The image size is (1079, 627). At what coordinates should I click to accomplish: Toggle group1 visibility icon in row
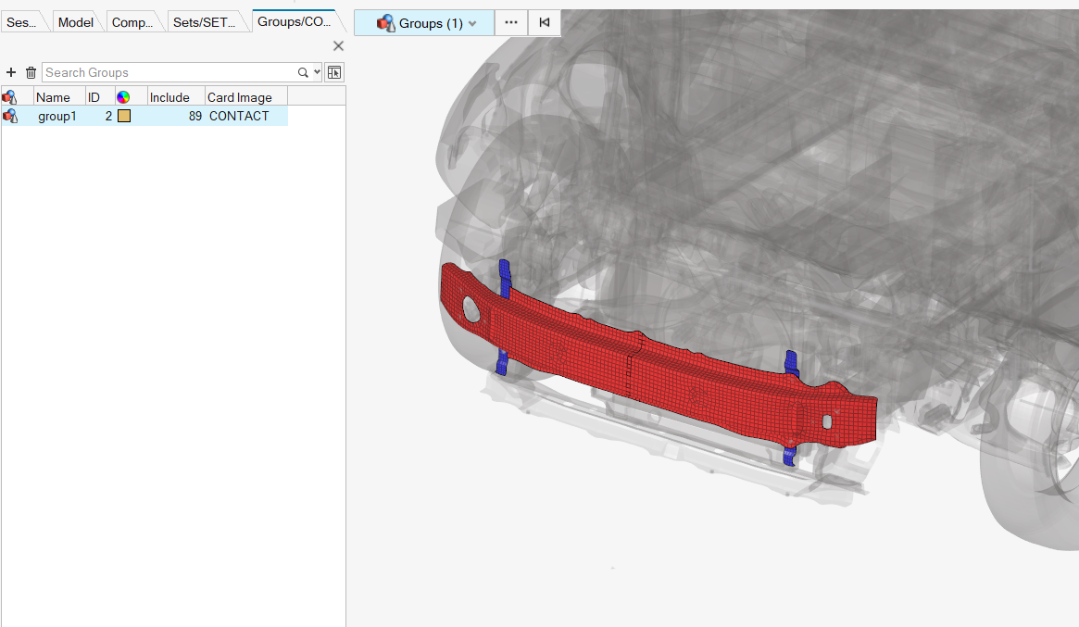point(10,116)
